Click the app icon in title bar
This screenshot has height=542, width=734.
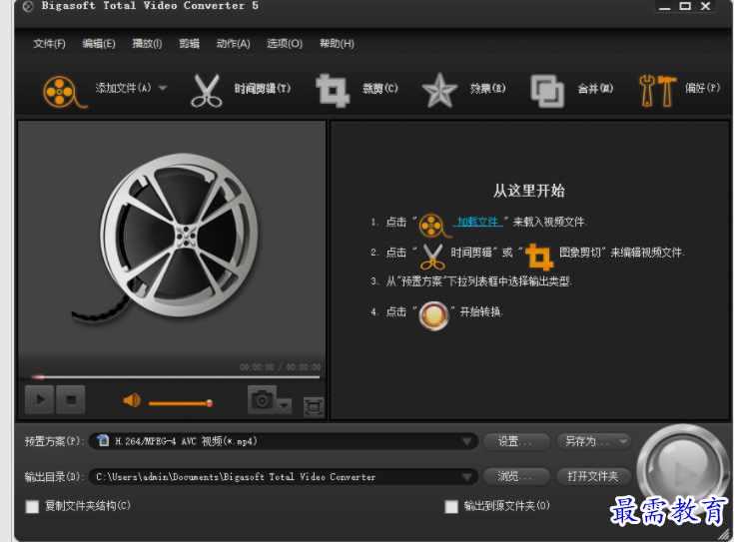[28, 7]
